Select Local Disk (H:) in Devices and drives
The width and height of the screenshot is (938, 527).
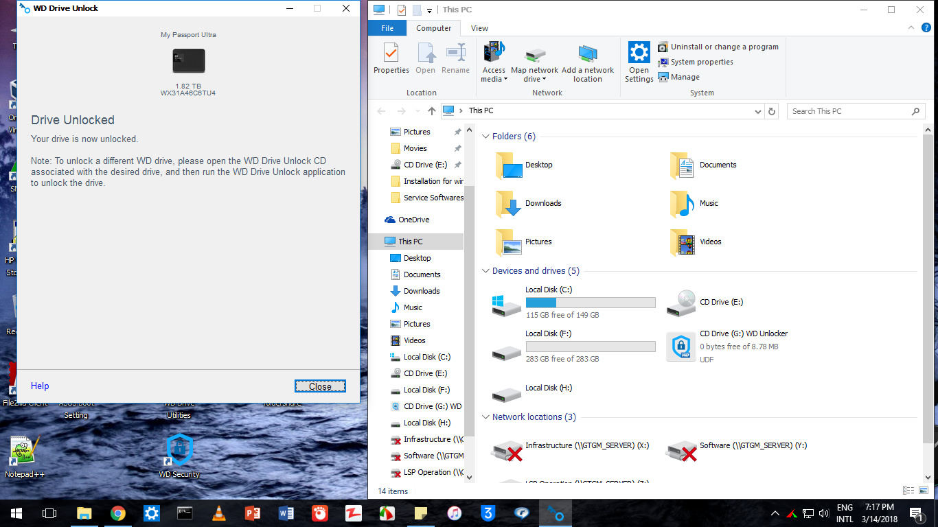(x=532, y=390)
